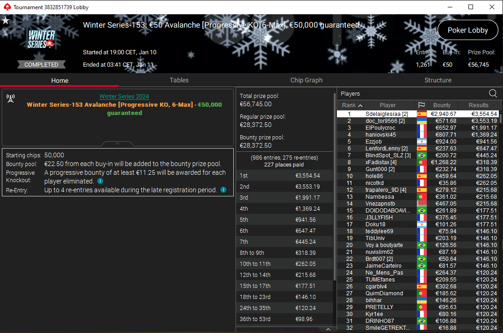Select player DRINHO87 row

pyautogui.click(x=418, y=321)
